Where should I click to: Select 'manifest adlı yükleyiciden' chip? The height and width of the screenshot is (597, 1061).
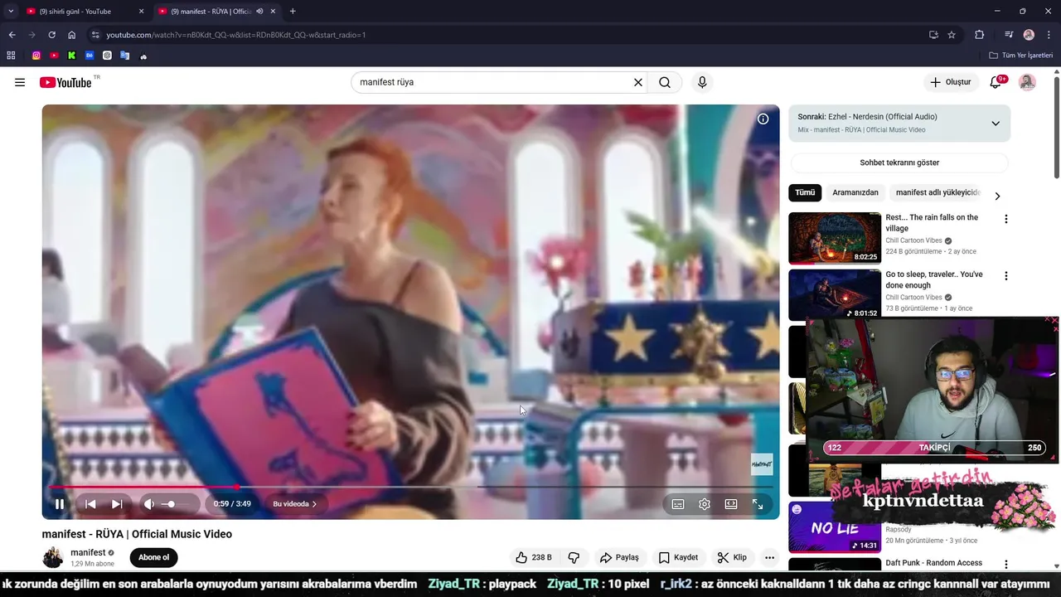[937, 192]
